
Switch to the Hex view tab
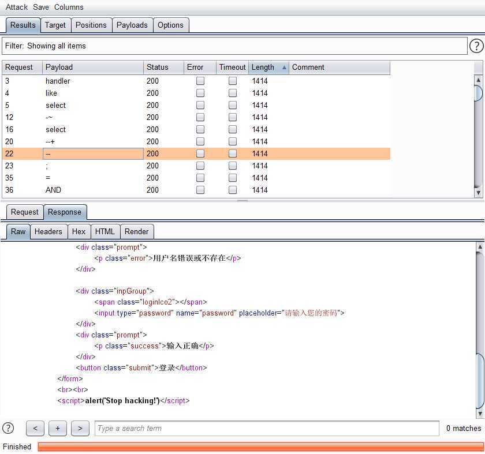pyautogui.click(x=79, y=231)
